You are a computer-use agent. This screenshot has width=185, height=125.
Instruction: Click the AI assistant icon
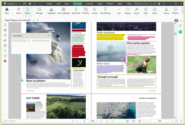click(180, 31)
